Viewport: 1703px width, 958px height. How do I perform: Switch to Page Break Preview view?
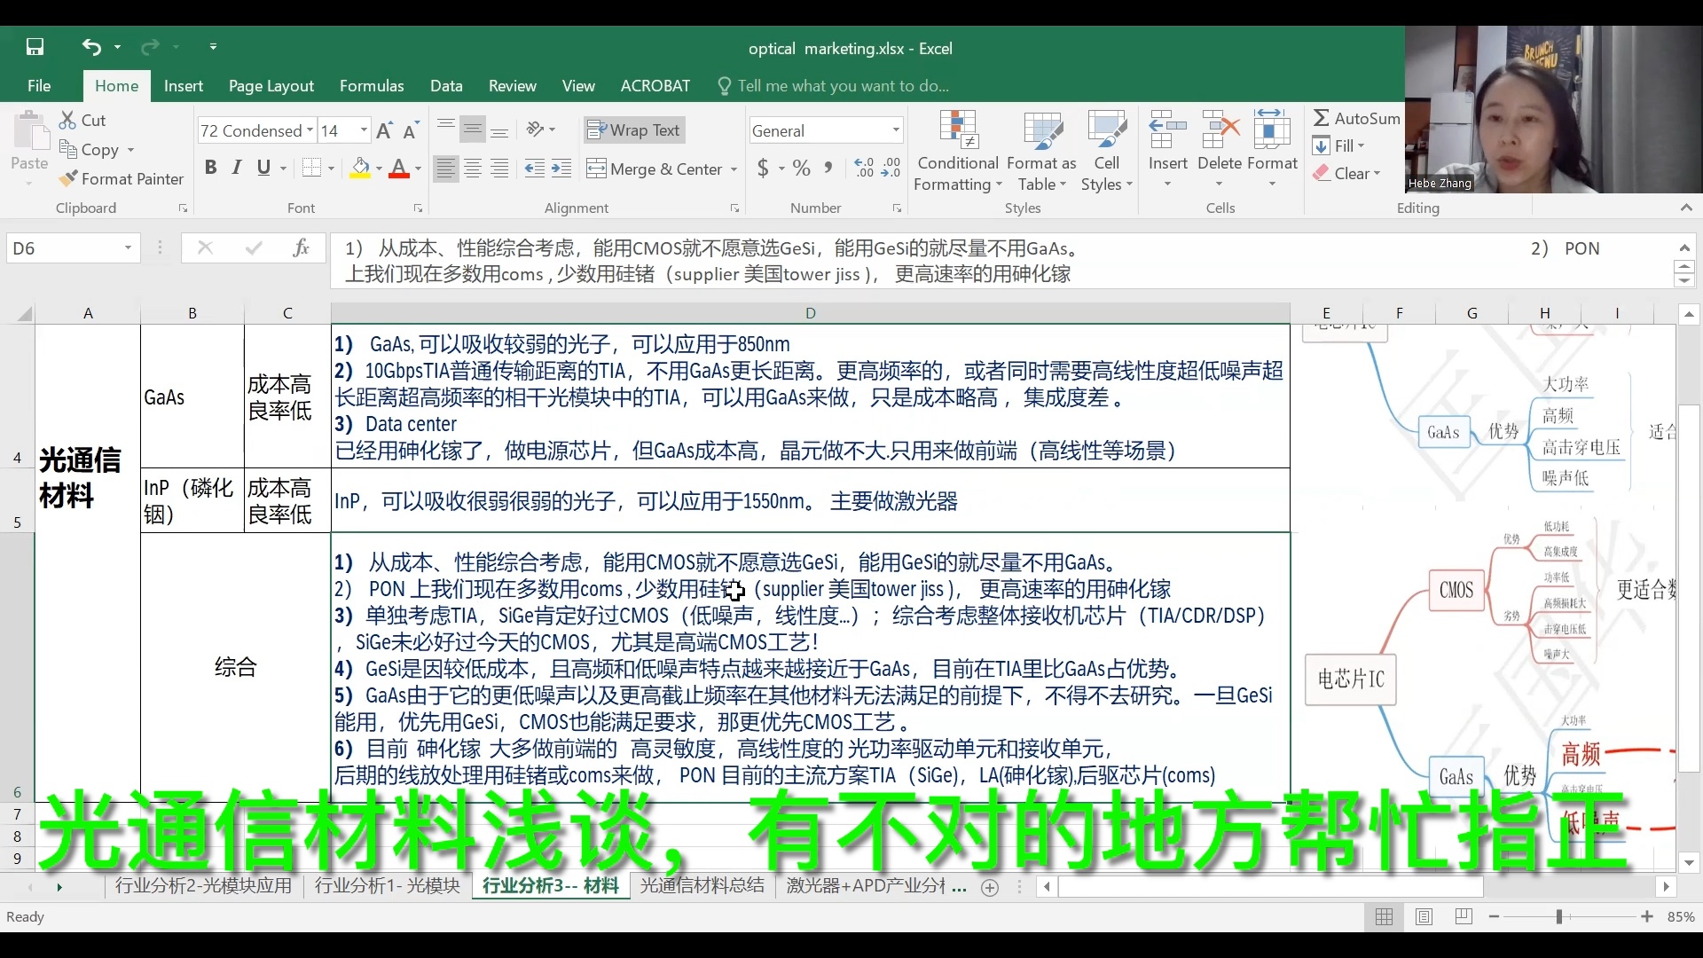pyautogui.click(x=1464, y=917)
